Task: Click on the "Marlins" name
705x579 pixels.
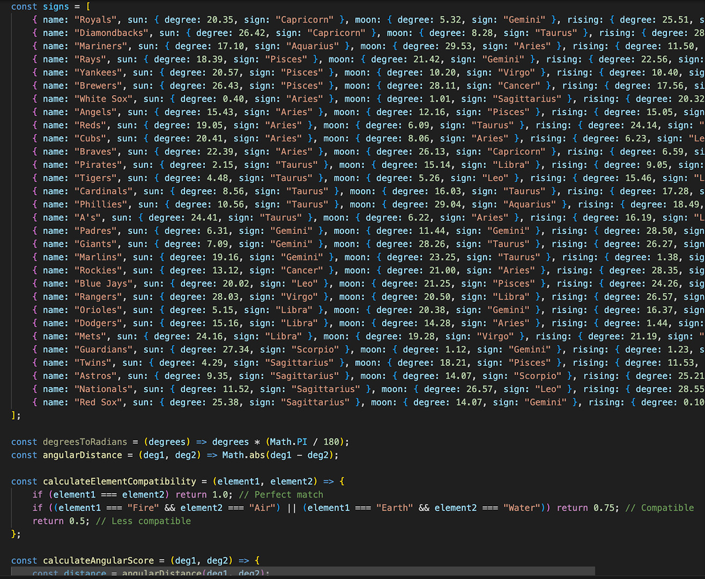Action: click(x=99, y=257)
